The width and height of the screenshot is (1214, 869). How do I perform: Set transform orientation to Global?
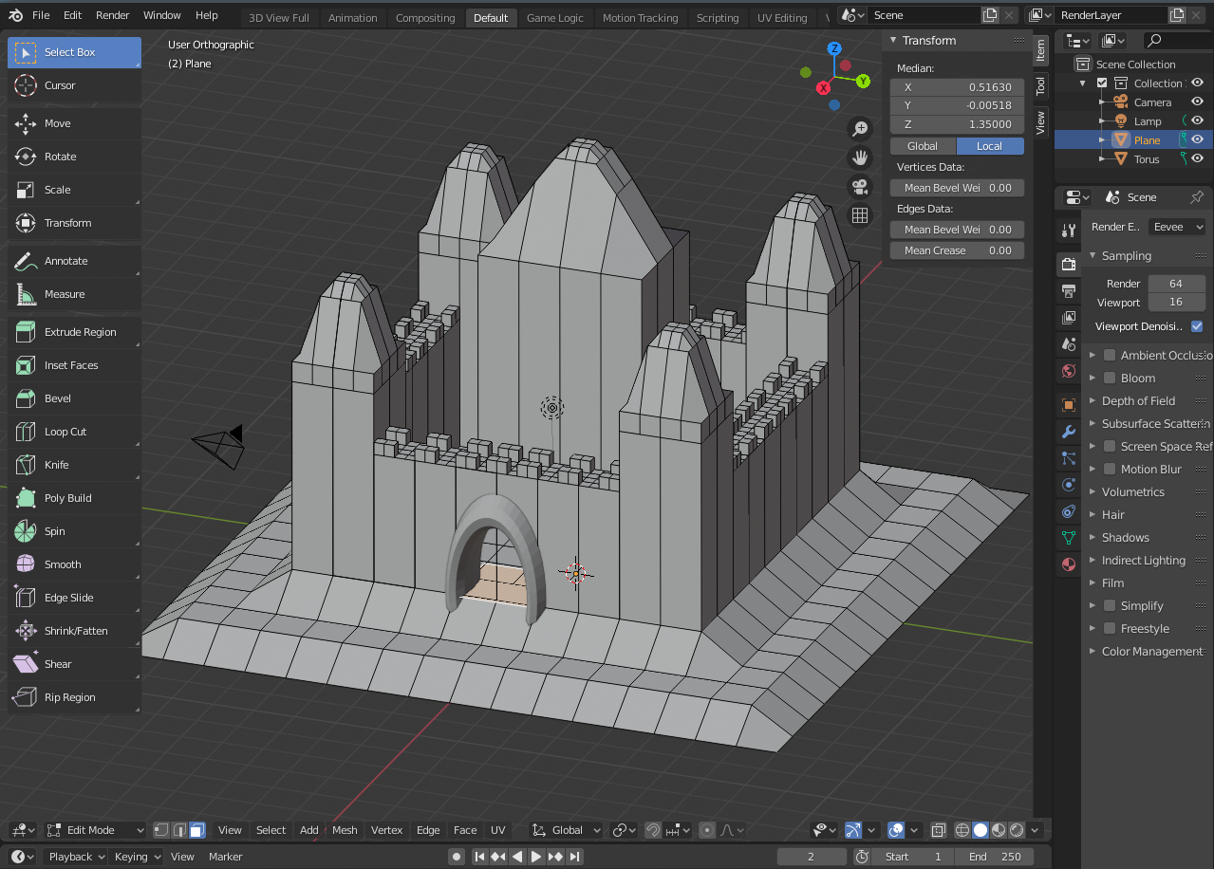coord(923,146)
